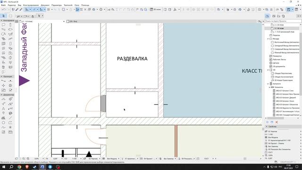Screen dimensions: 302x170
Task: Switch to the 1-й этаж tab
Action: (42, 21)
